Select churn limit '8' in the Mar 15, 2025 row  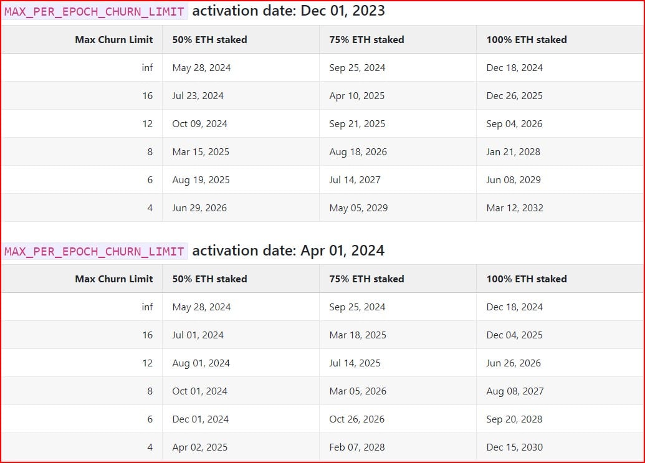pos(150,151)
